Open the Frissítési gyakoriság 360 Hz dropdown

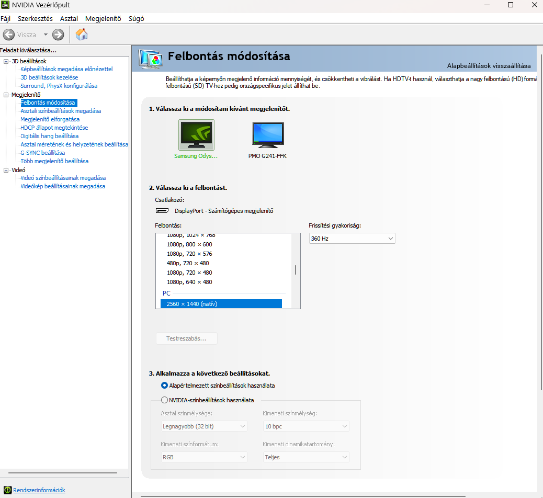(352, 239)
